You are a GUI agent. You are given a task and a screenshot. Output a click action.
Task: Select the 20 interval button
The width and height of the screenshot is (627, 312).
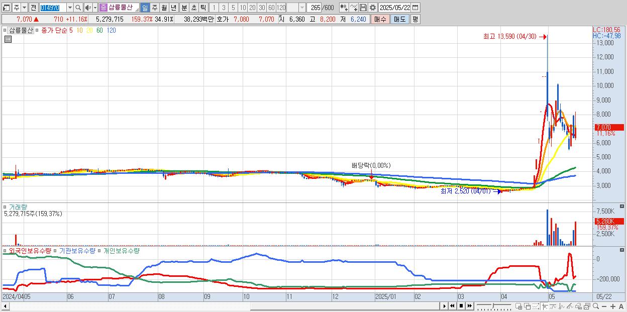point(253,8)
